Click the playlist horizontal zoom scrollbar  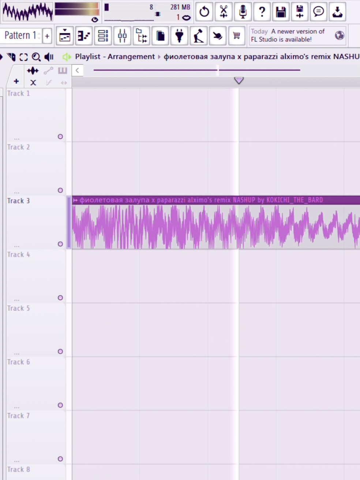pos(197,70)
